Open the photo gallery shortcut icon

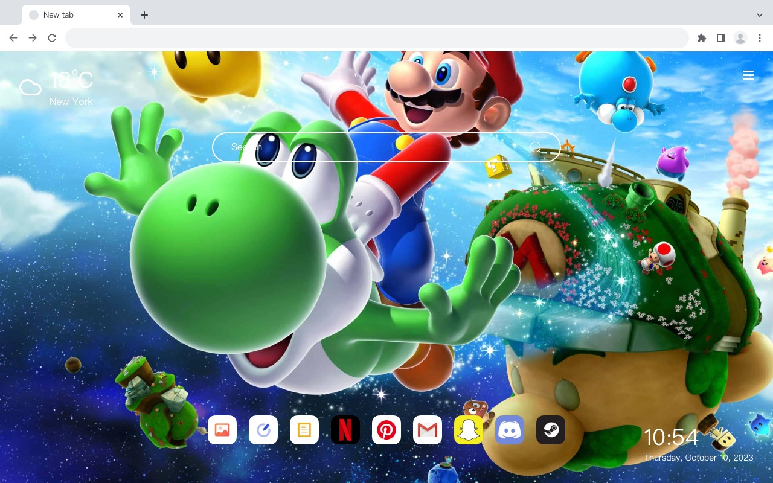[x=222, y=430]
